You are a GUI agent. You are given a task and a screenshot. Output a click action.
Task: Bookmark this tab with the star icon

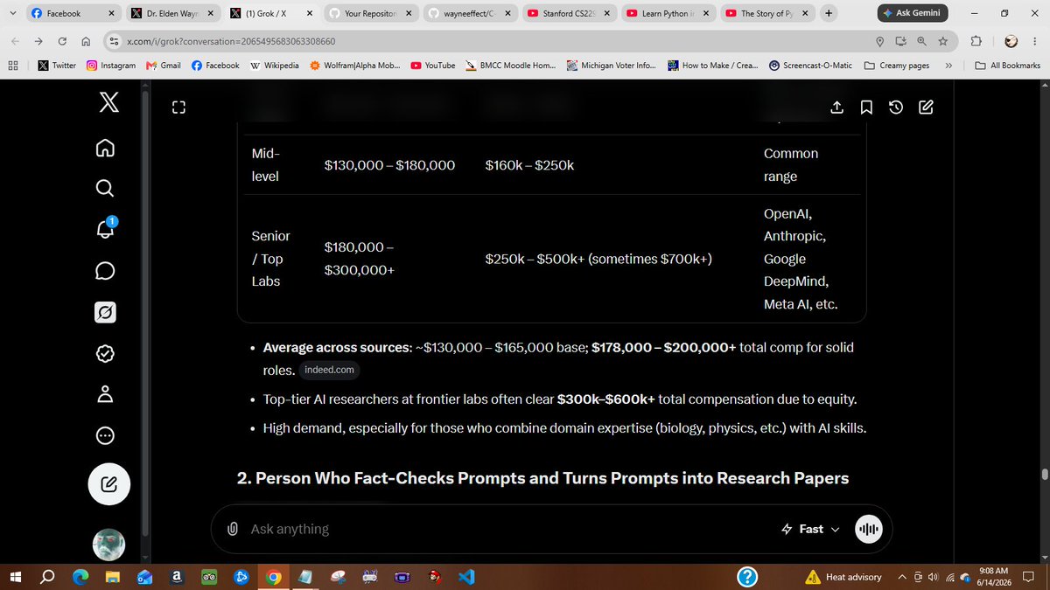click(943, 41)
